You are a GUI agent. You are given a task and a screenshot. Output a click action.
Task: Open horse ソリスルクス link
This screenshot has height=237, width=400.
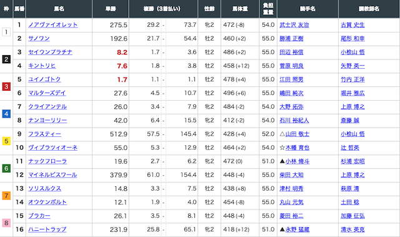pyautogui.click(x=44, y=188)
